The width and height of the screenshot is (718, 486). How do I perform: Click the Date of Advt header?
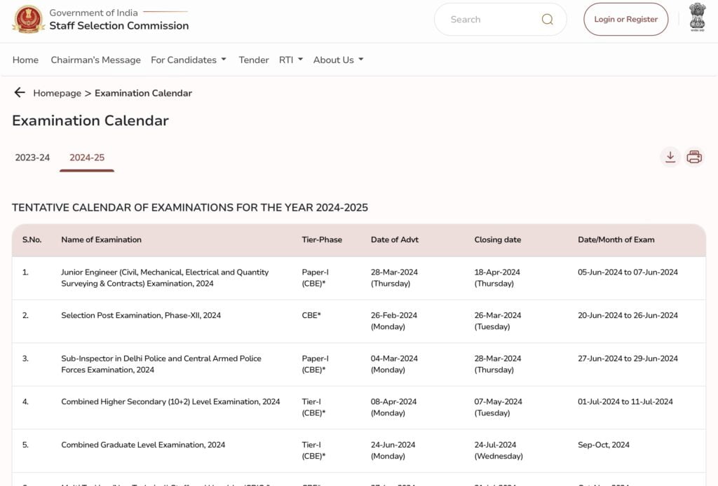point(395,239)
